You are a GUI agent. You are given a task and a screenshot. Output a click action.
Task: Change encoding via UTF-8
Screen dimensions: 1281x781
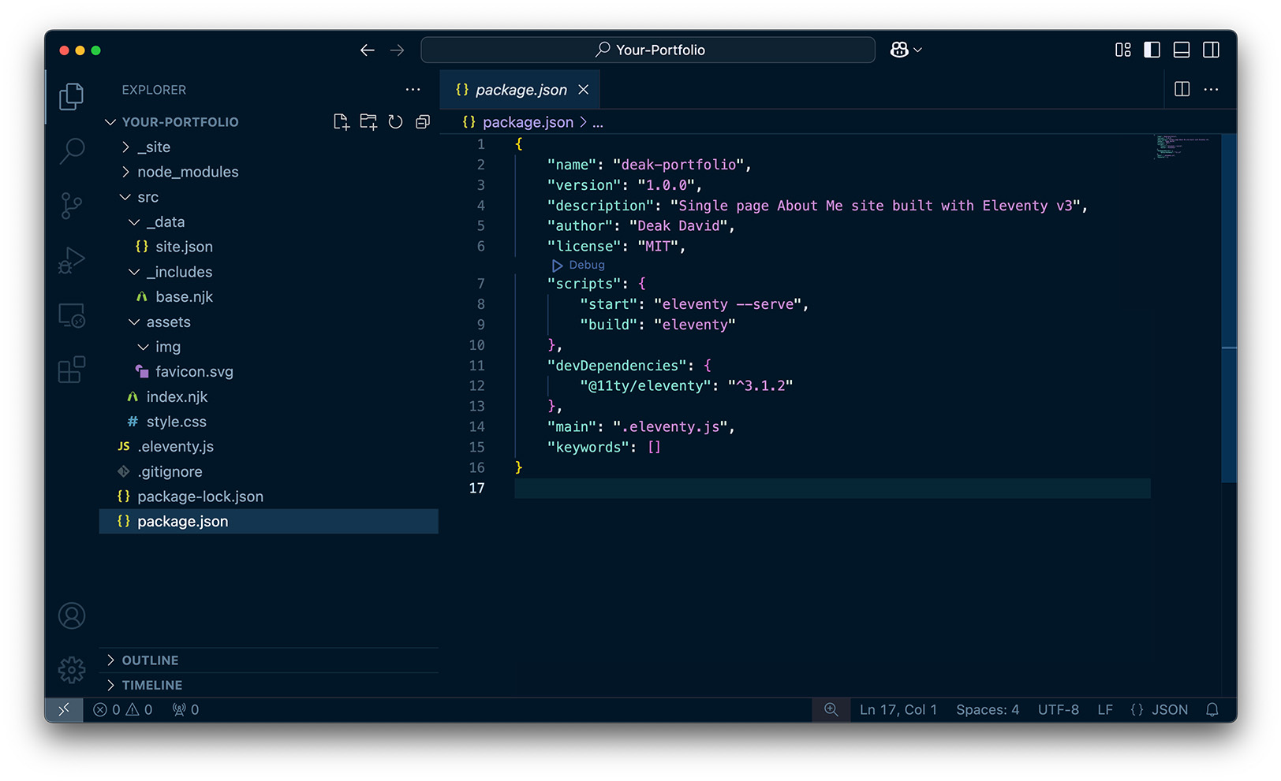click(1059, 710)
